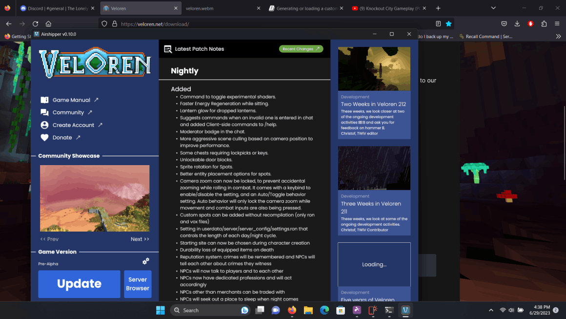This screenshot has width=566, height=319.
Task: Open the clock and date panel
Action: point(540,310)
